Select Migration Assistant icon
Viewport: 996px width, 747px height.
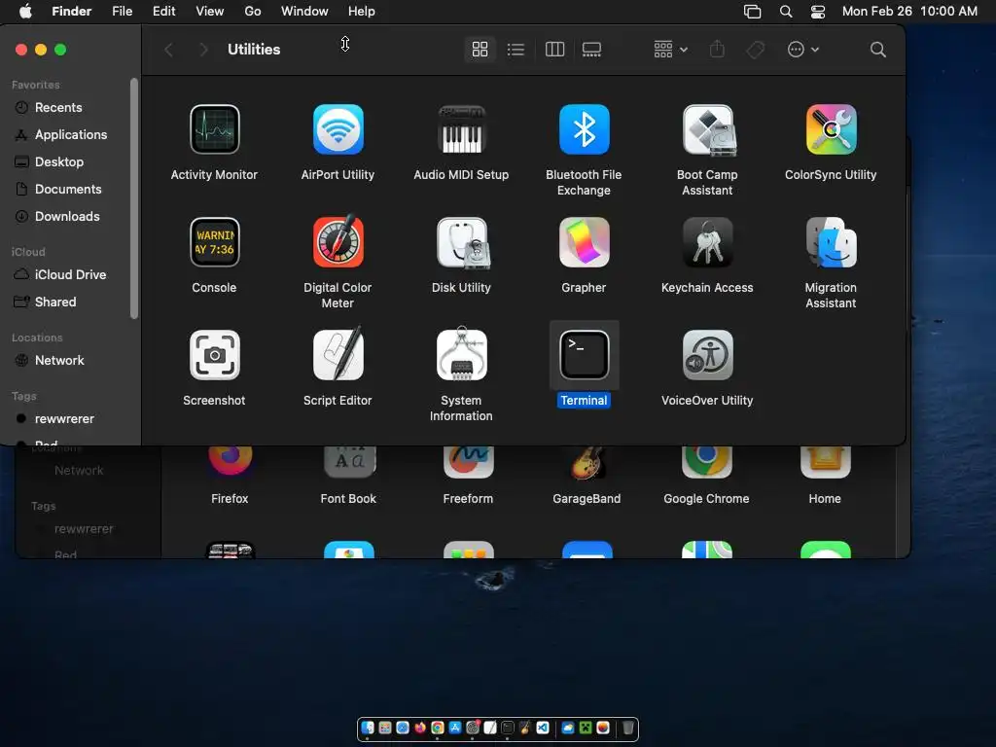click(831, 242)
